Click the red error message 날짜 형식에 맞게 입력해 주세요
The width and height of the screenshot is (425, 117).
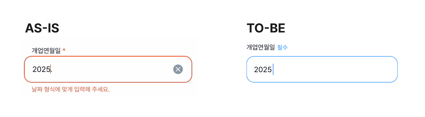(x=71, y=89)
